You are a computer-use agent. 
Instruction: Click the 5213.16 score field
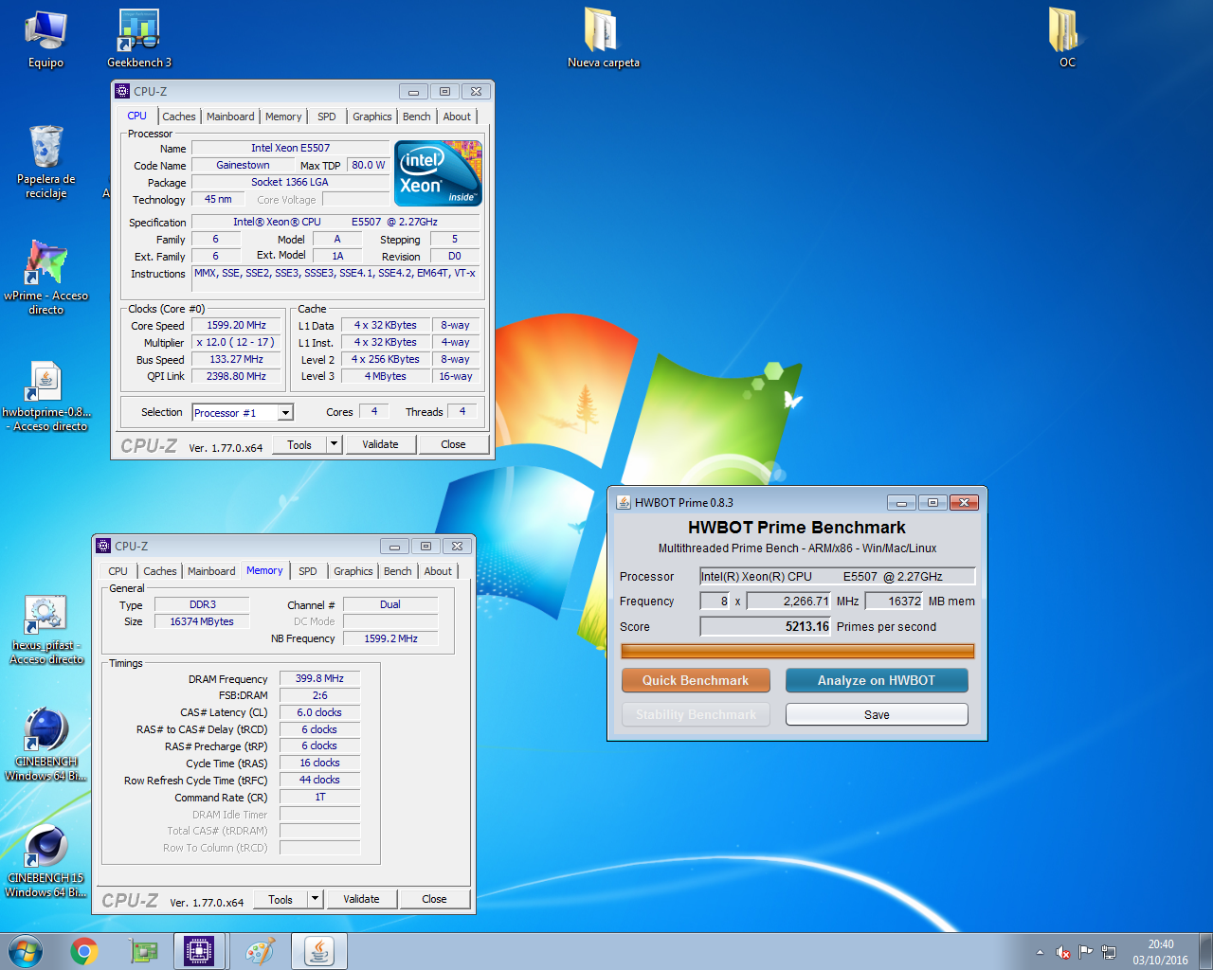click(766, 626)
